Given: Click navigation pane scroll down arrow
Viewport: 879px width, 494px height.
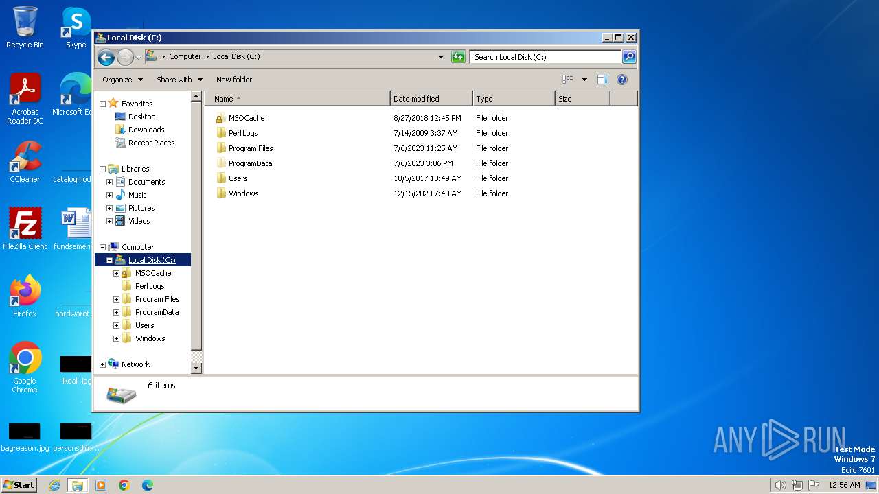Looking at the screenshot, I should (x=196, y=368).
